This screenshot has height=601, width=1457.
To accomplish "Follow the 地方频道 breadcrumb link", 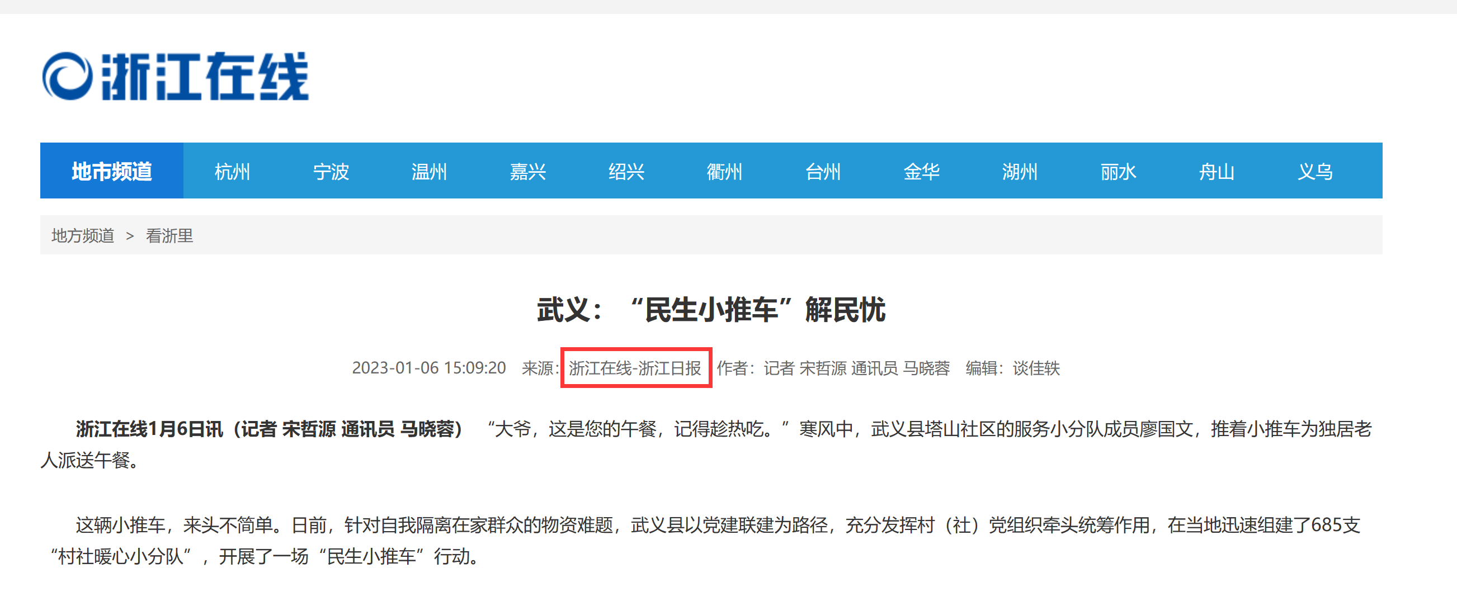I will coord(83,235).
